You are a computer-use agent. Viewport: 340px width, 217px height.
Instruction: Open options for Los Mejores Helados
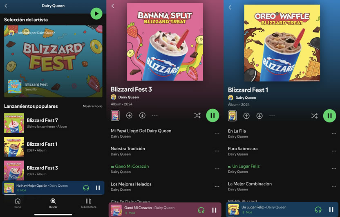tap(217, 187)
